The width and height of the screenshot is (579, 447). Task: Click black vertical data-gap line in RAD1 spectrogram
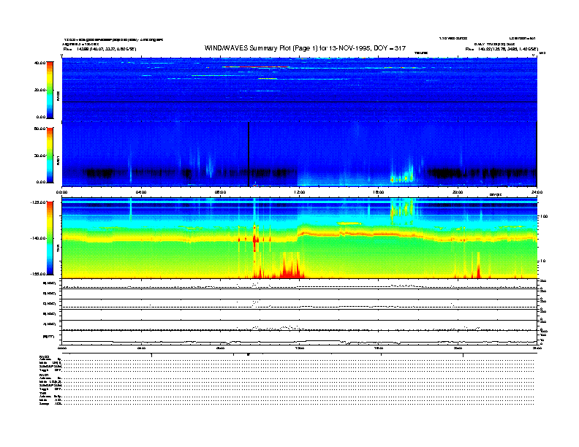(249, 155)
